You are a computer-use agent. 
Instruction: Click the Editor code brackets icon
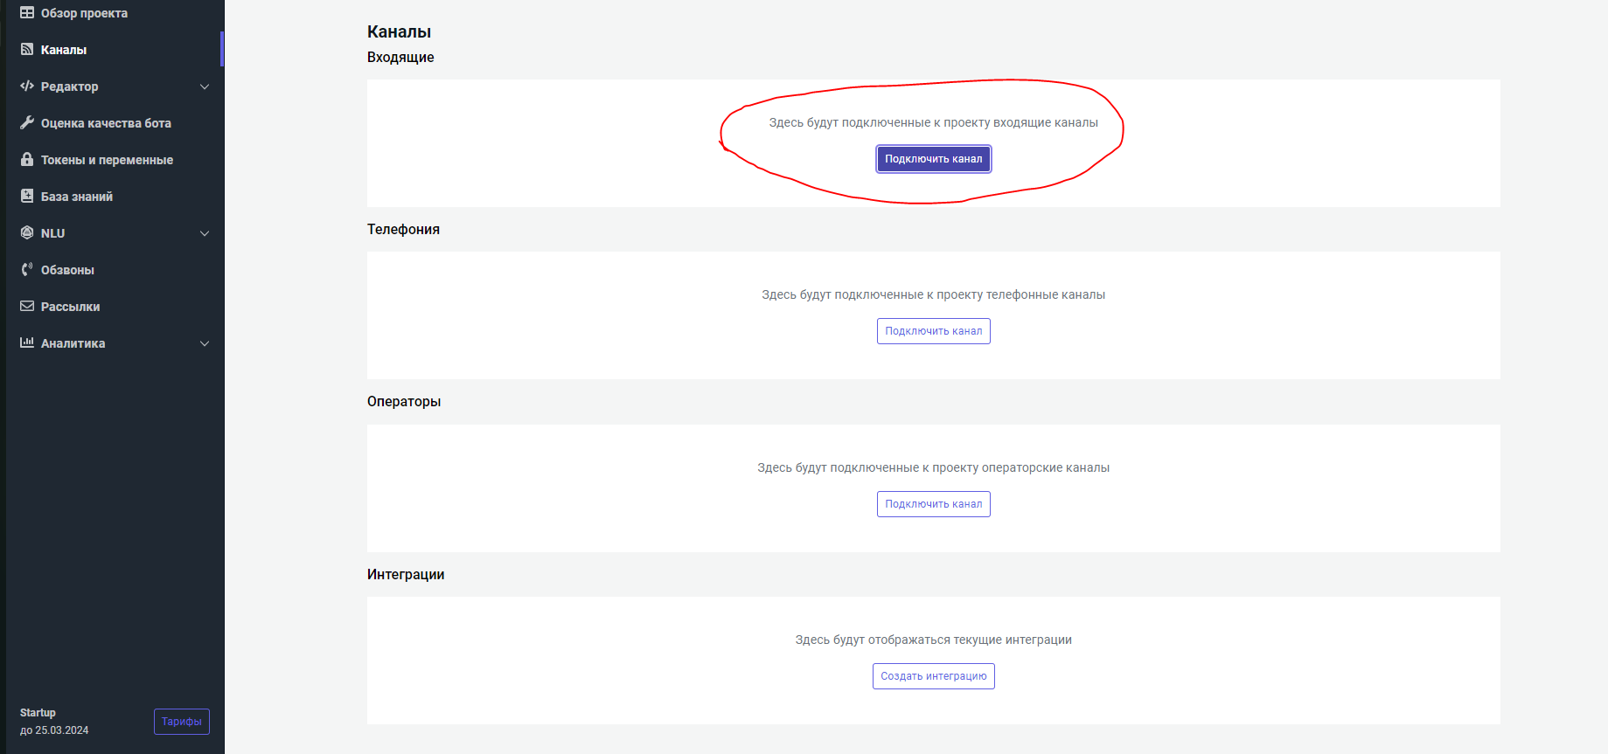pos(27,86)
